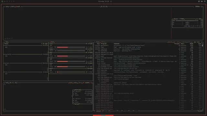
Task: Click the Thursday 21:31 clock in top bar
Action: (103, 1)
